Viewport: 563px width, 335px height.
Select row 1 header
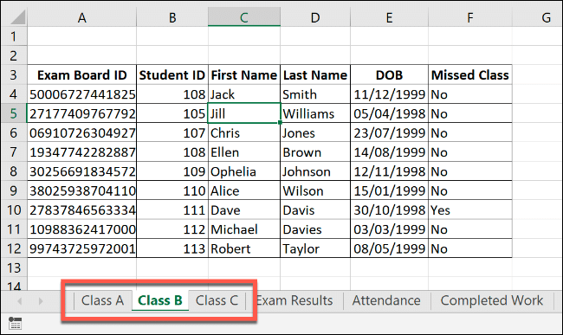pyautogui.click(x=14, y=36)
